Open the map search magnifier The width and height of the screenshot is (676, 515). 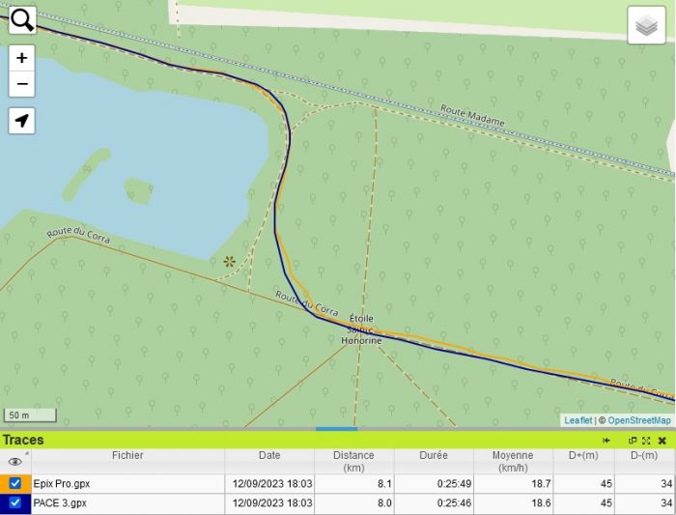coord(22,19)
